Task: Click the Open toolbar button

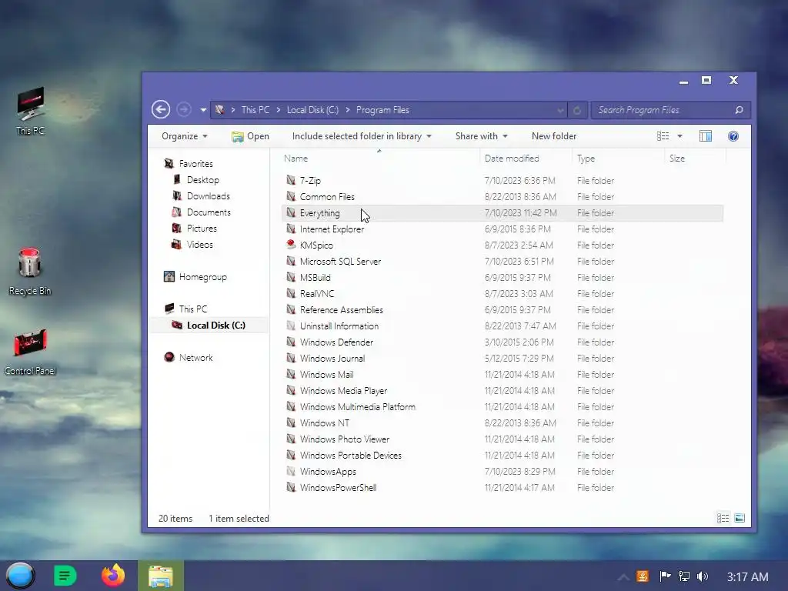Action: (x=250, y=136)
